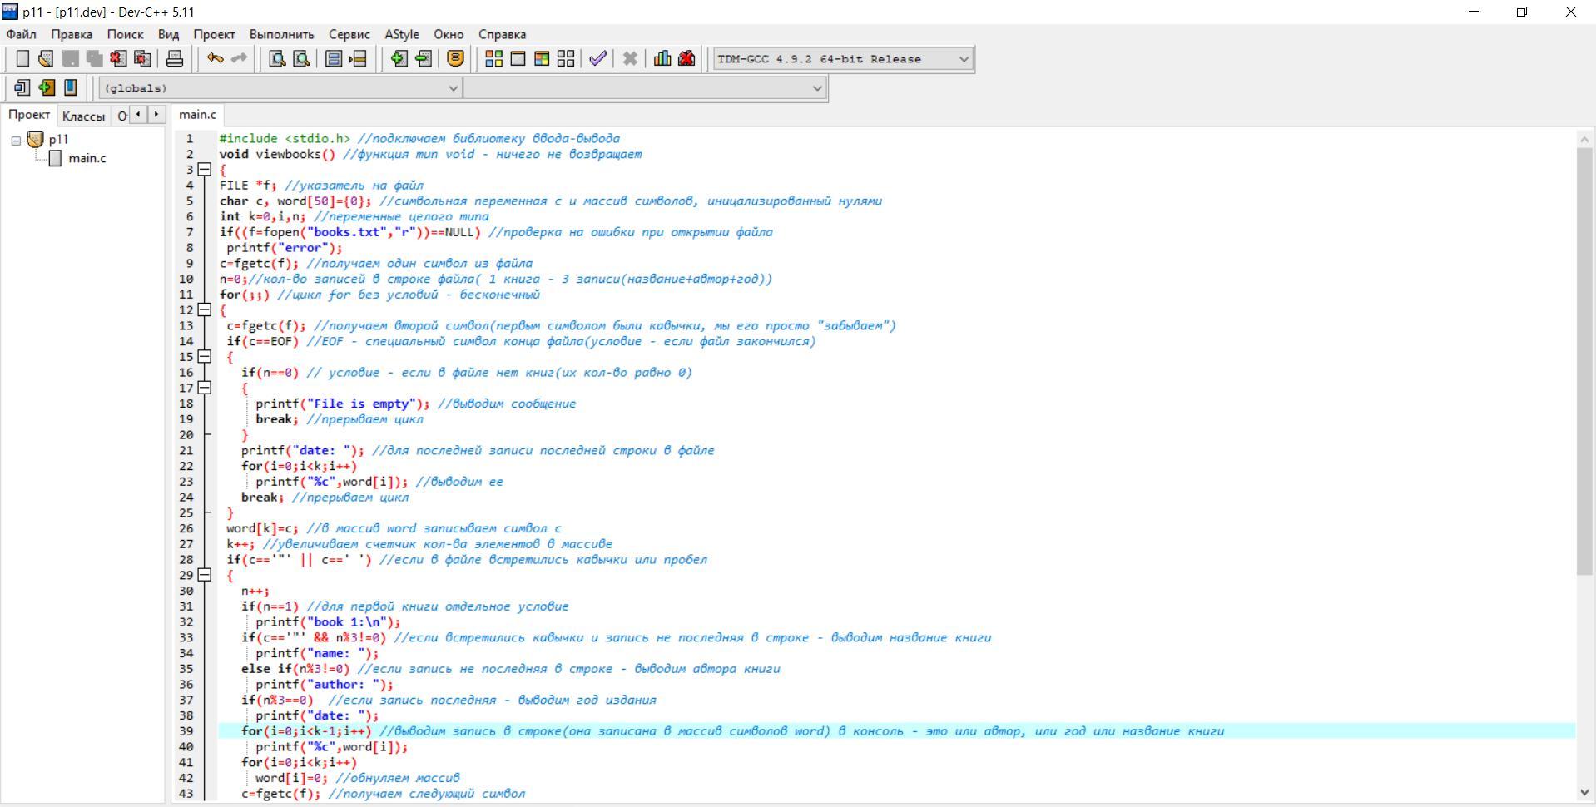Click the blue book icon on the second toolbar row
This screenshot has width=1596, height=807.
coord(71,87)
